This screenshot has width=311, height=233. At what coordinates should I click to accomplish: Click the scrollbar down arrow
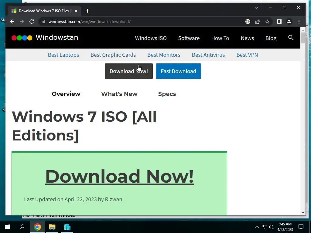(303, 213)
